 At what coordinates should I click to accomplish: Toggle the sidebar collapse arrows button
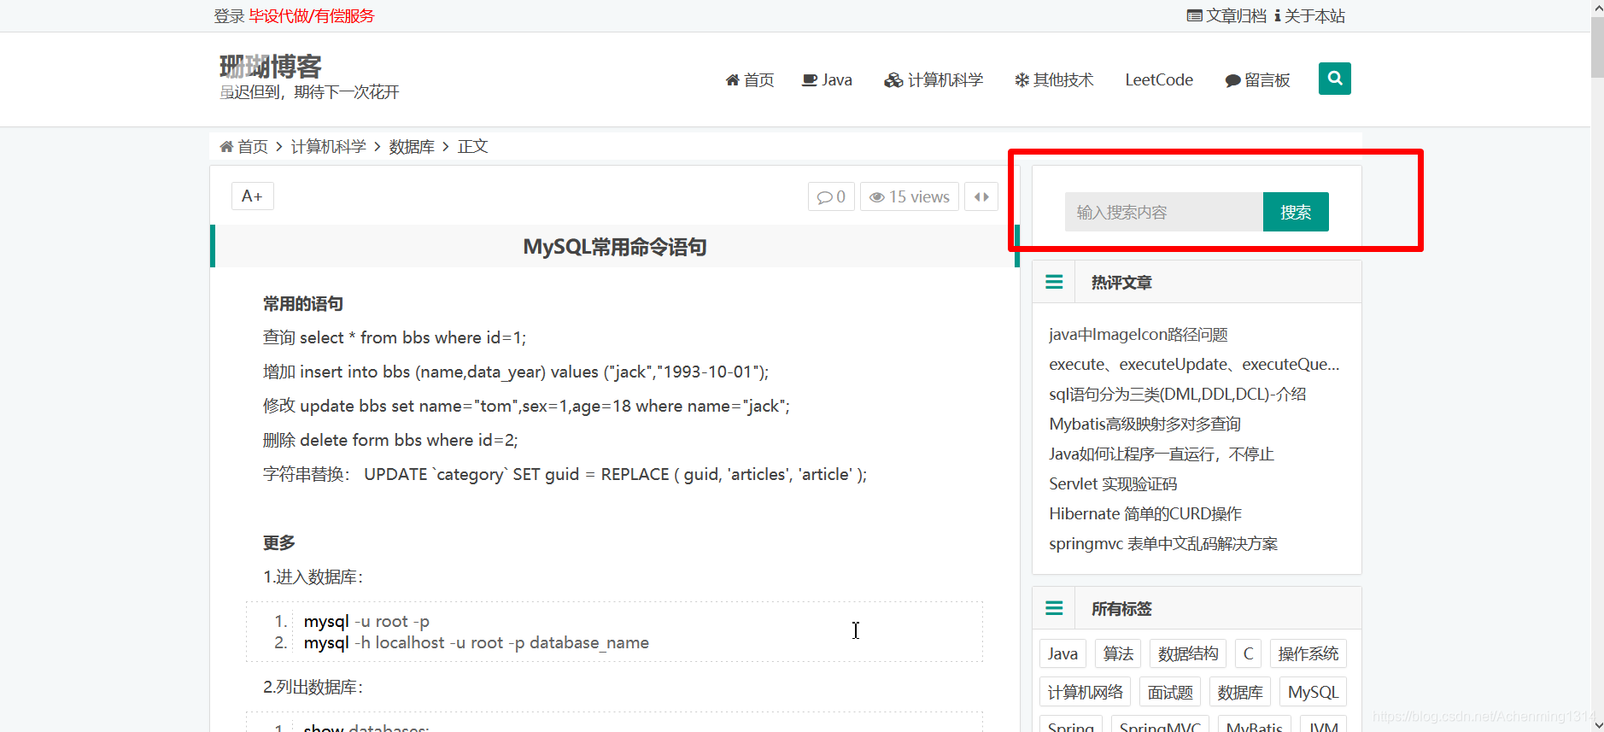pos(981,196)
